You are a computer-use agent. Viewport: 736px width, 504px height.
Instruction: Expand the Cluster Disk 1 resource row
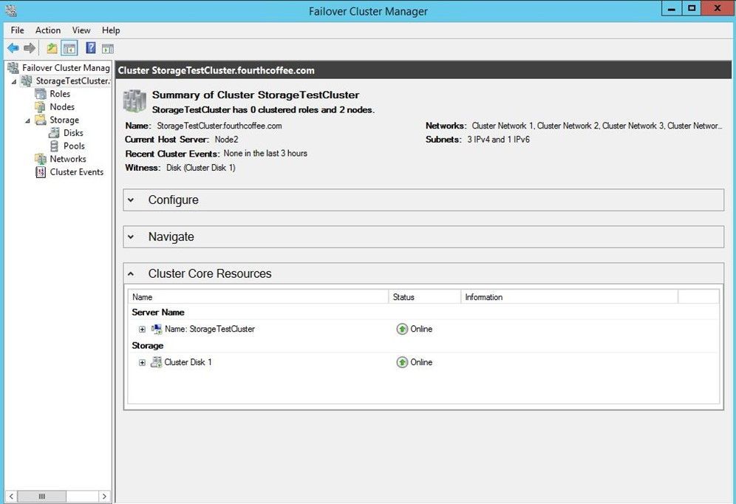coord(142,362)
